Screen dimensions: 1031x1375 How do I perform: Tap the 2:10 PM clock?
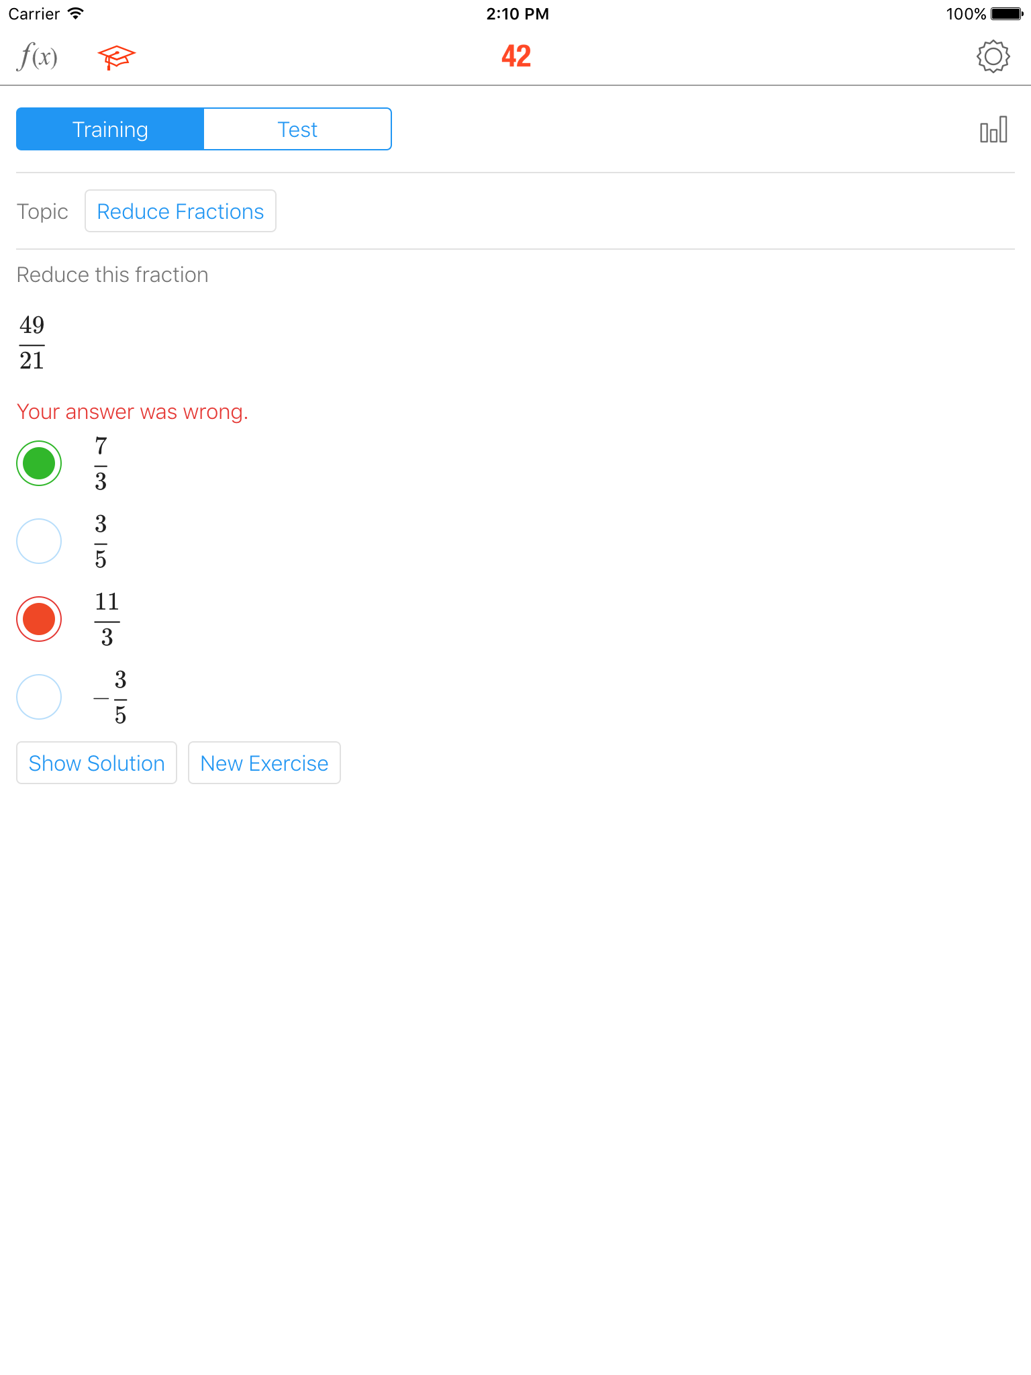pos(518,13)
